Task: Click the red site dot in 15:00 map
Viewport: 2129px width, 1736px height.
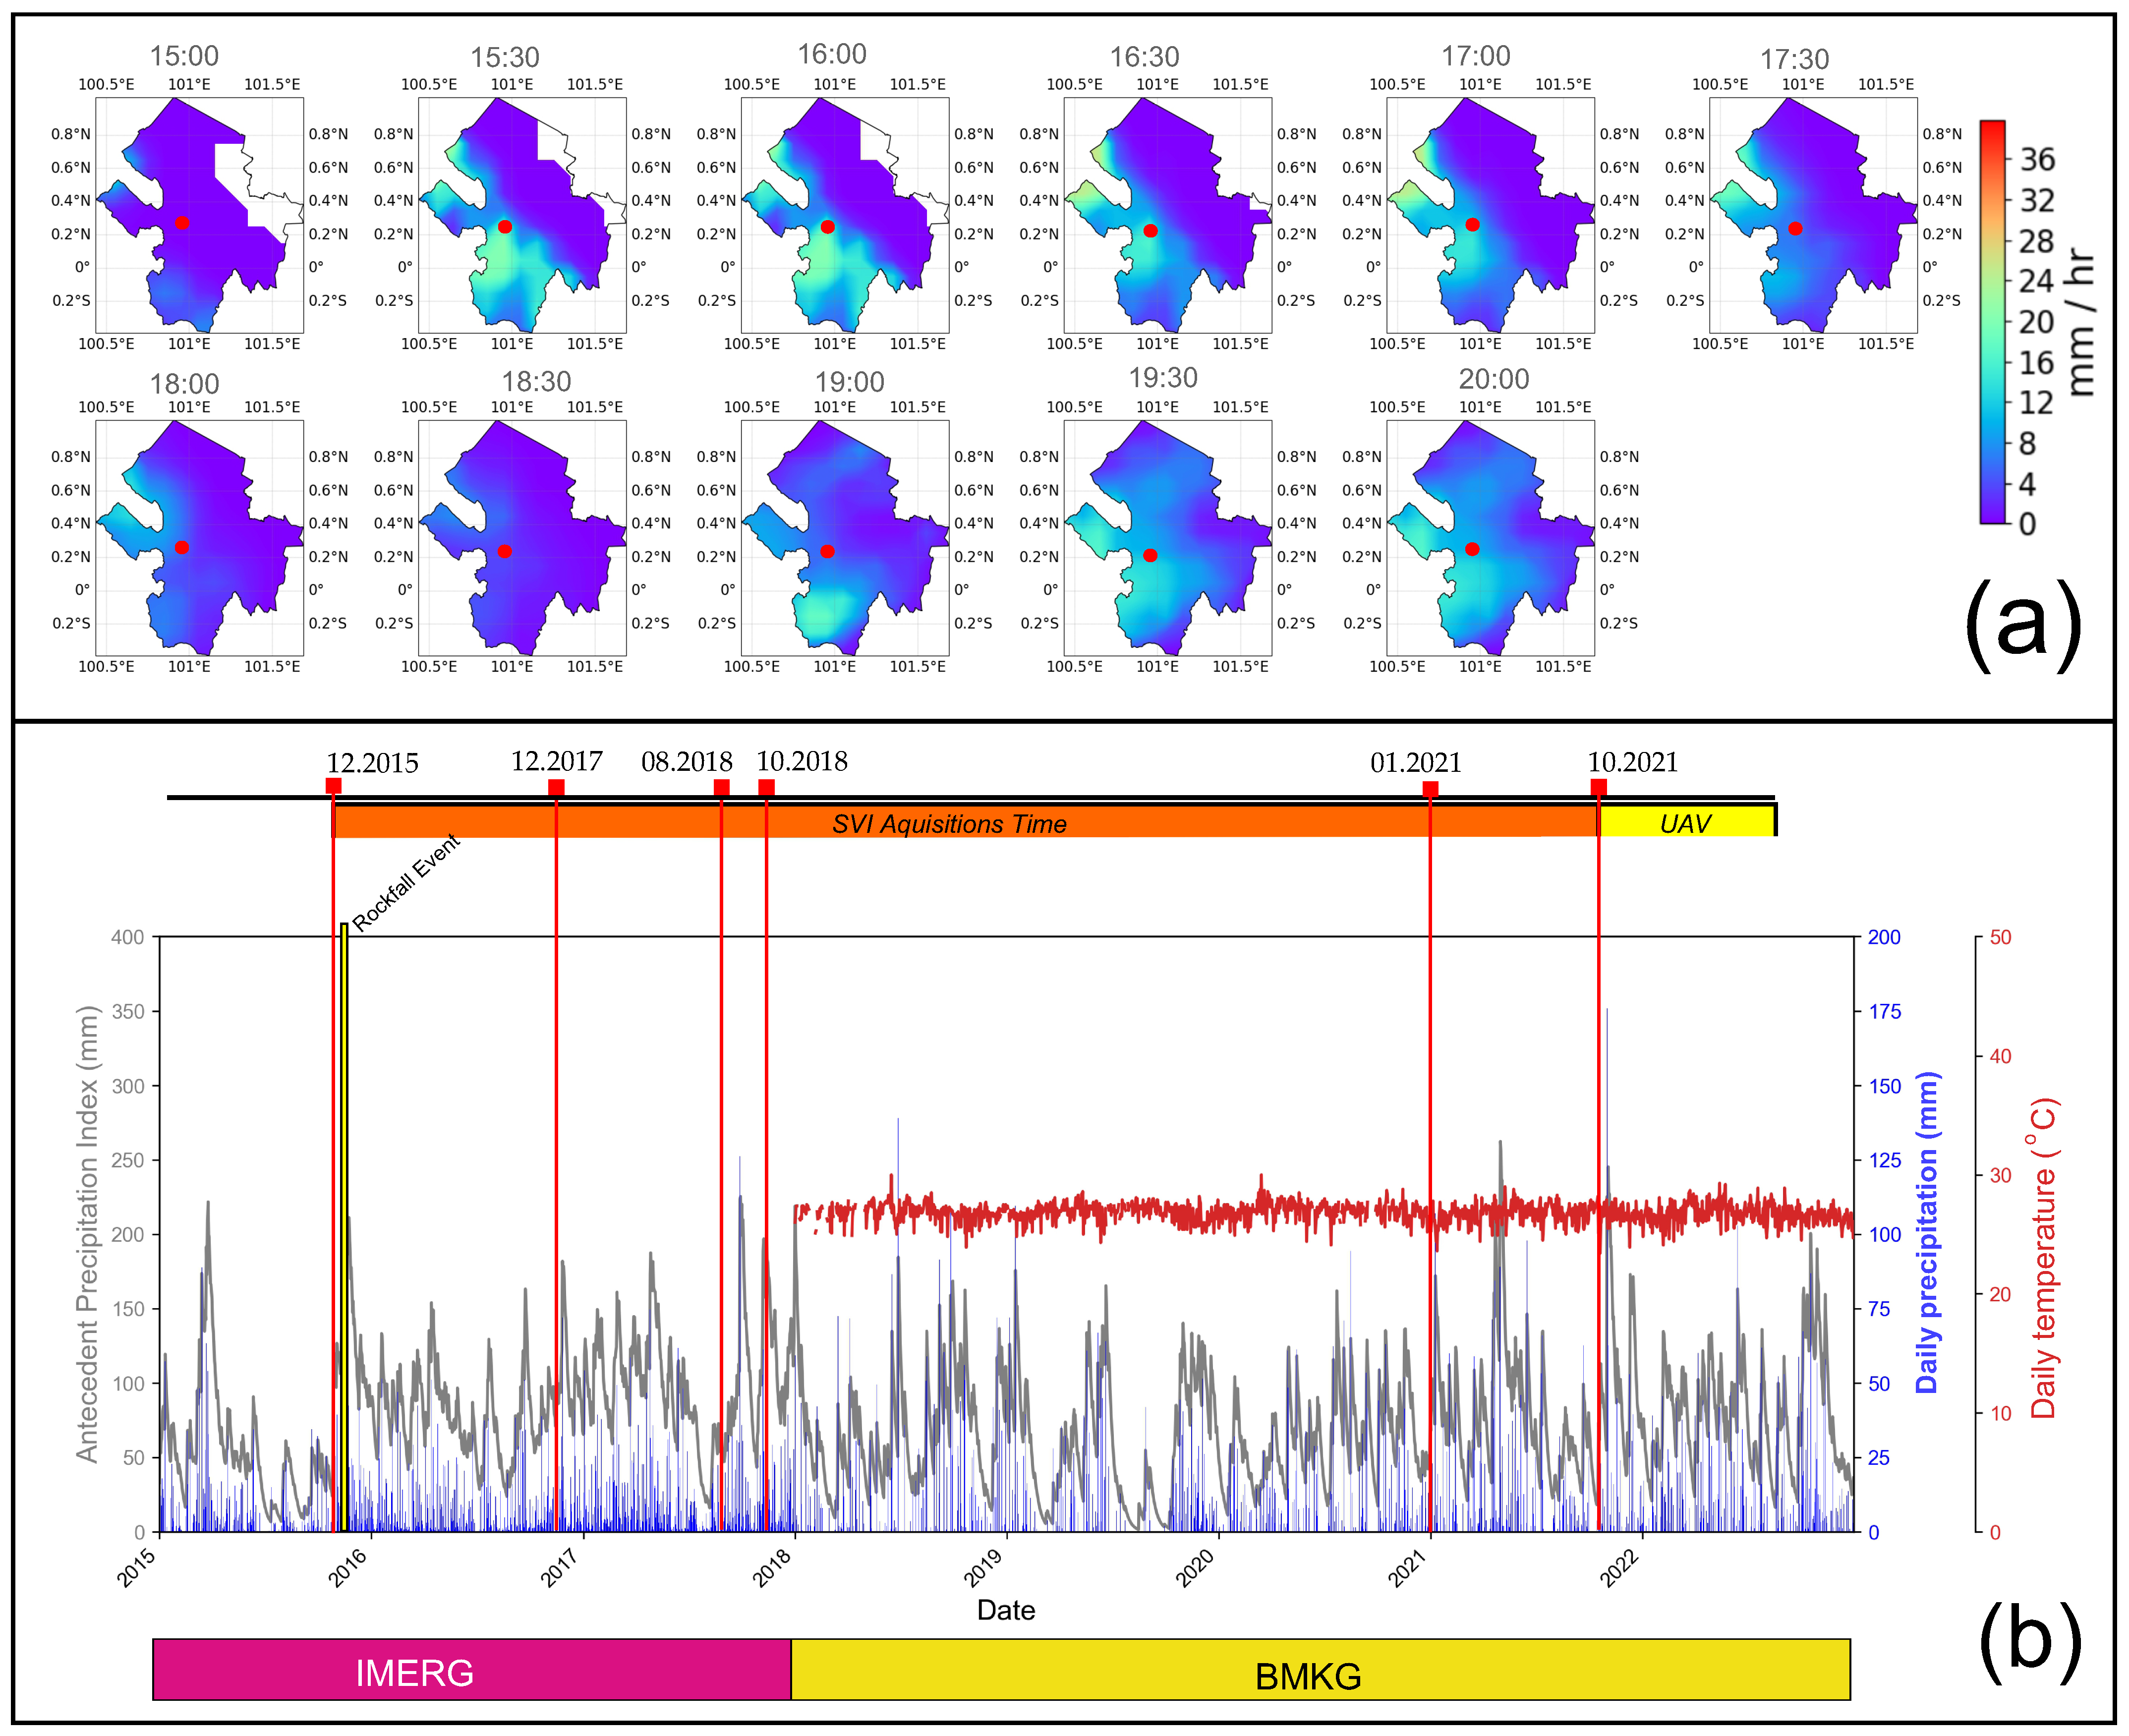Action: [x=182, y=223]
